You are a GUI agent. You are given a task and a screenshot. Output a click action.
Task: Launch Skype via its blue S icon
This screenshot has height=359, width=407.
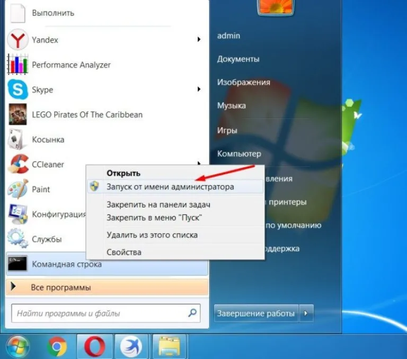17,89
